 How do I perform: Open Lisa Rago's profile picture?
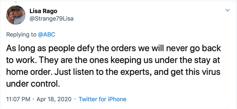[16, 15]
